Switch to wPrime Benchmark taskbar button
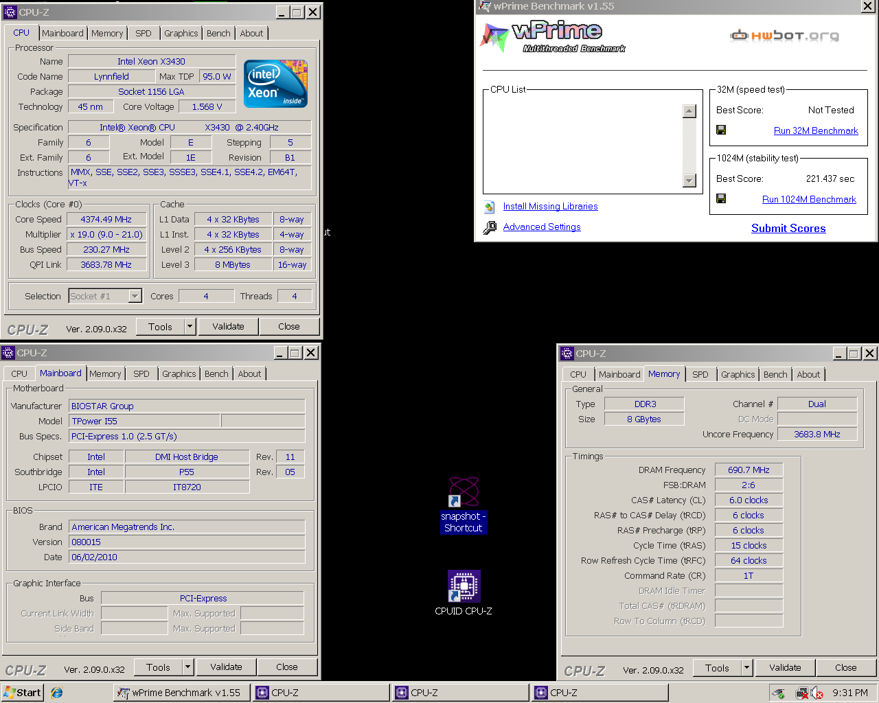The height and width of the screenshot is (703, 879). tap(180, 693)
